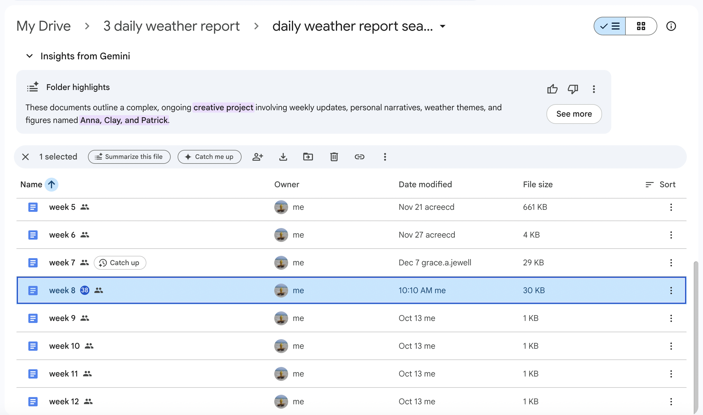This screenshot has width=703, height=415.
Task: Open the current folder name dropdown arrow
Action: 442,26
